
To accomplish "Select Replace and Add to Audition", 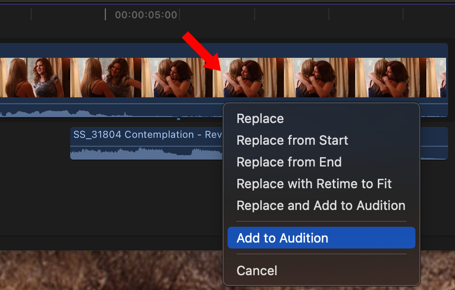I will pos(321,206).
